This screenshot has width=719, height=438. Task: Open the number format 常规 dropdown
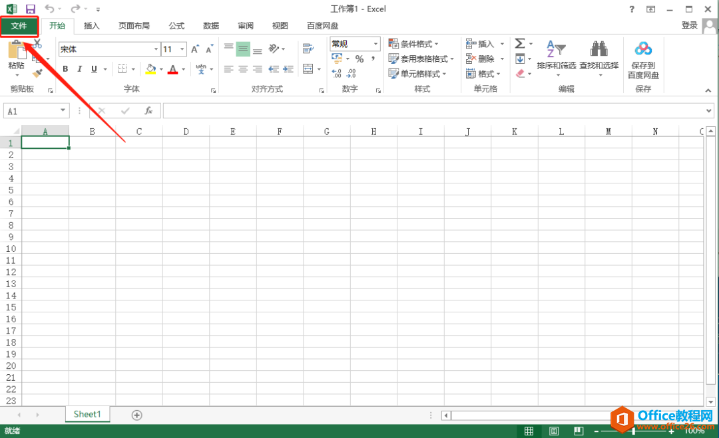375,44
